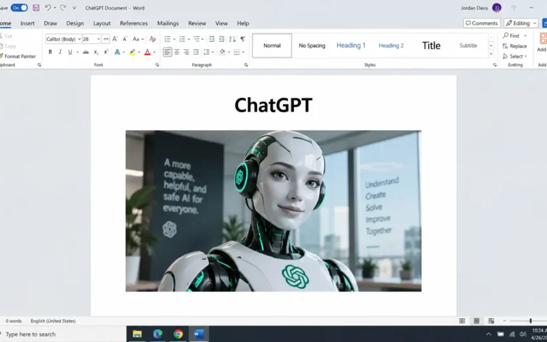
Task: Center align the text
Action: point(177,52)
